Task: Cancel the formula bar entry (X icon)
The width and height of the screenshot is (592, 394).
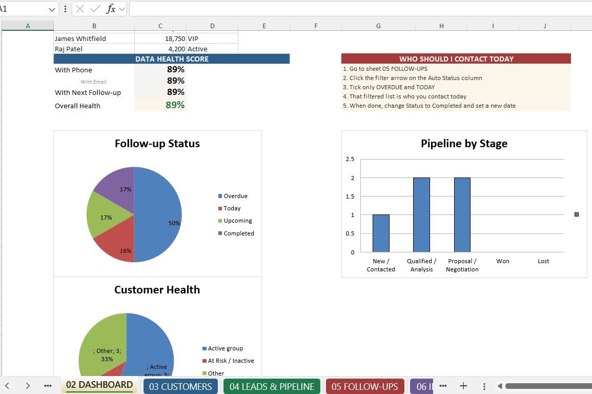Action: click(x=79, y=9)
